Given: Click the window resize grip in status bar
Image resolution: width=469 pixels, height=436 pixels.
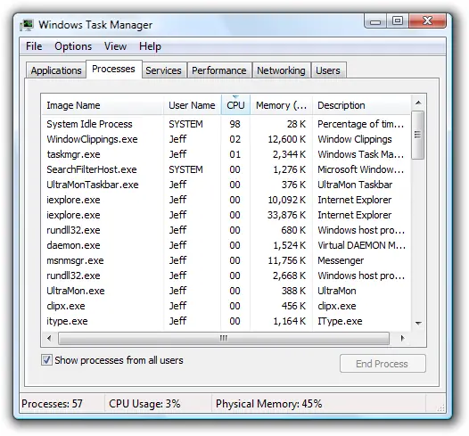Looking at the screenshot, I should [x=440, y=408].
